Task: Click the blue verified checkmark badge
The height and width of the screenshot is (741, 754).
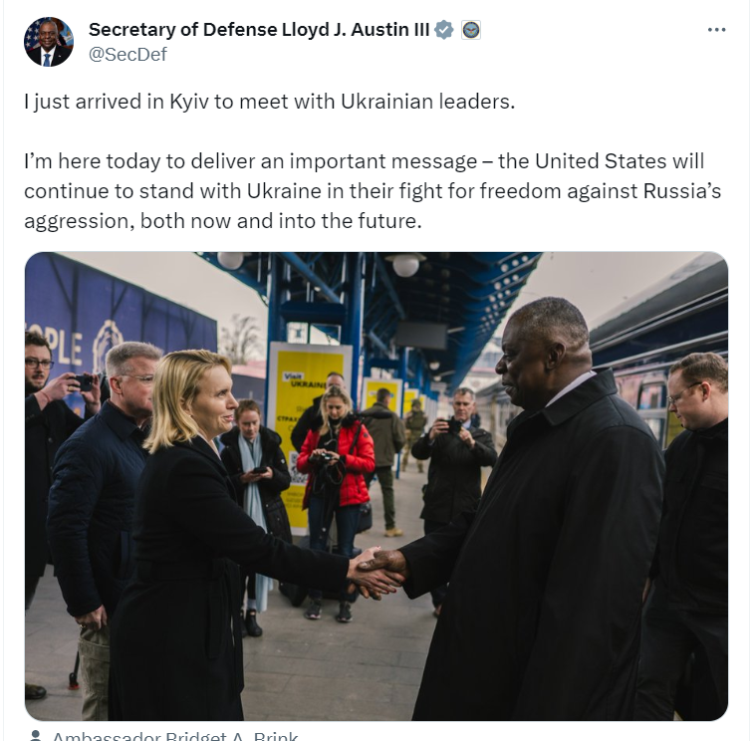Action: pyautogui.click(x=443, y=30)
